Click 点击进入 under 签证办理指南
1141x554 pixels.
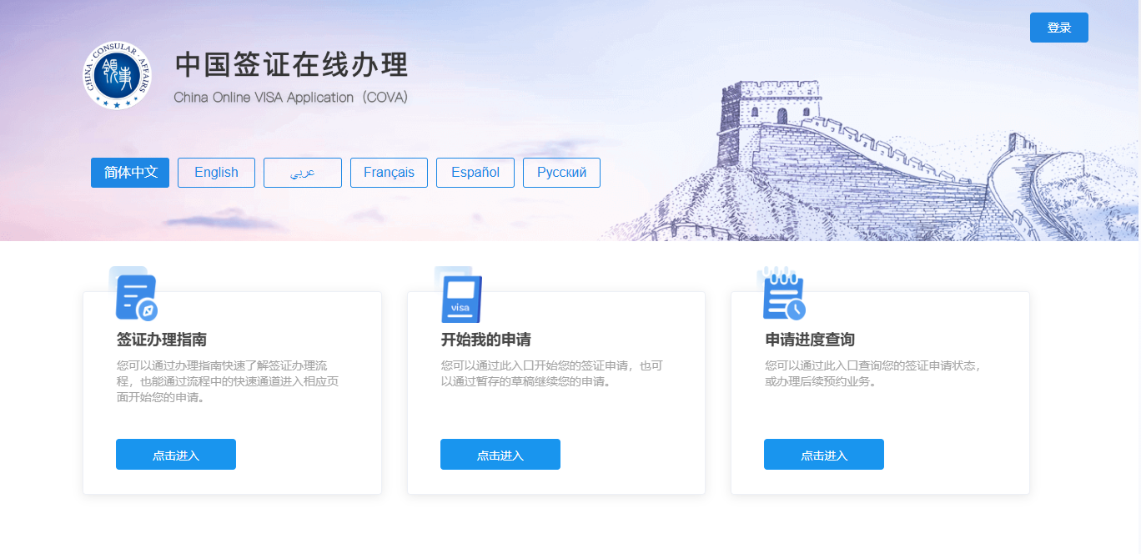coord(176,455)
